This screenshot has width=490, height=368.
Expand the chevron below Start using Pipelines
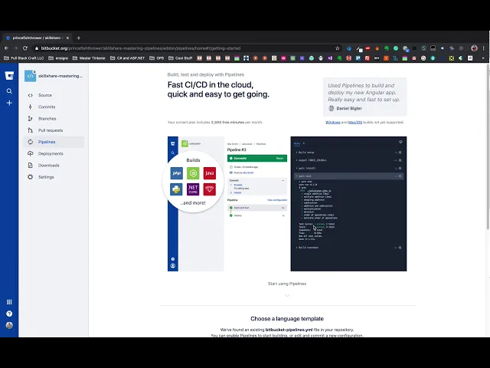click(287, 295)
